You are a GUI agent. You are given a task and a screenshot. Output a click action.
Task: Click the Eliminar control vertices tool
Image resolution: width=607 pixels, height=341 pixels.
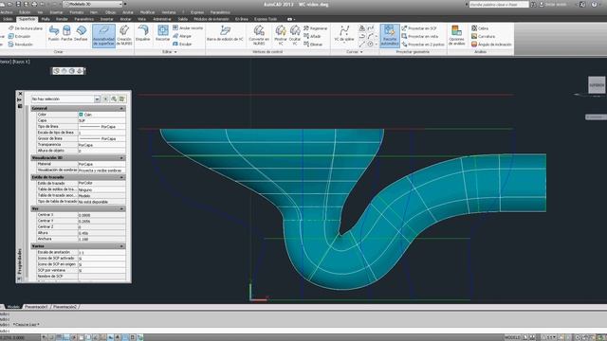pos(313,45)
